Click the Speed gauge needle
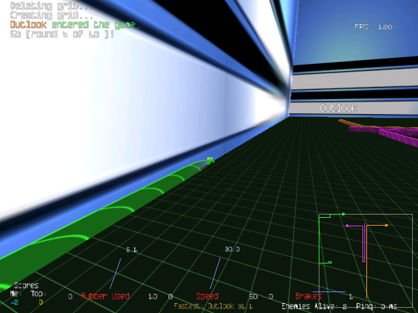418x313 pixels. [215, 273]
